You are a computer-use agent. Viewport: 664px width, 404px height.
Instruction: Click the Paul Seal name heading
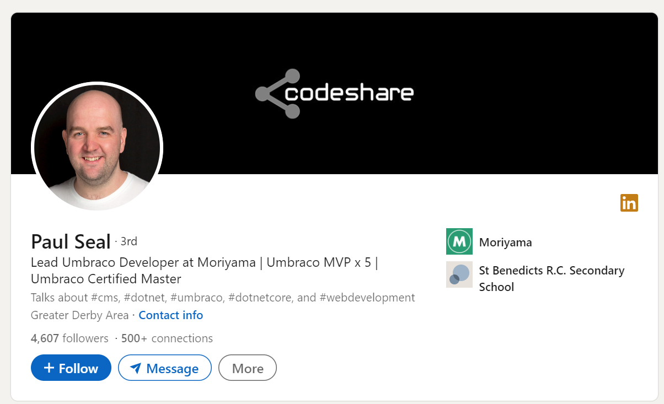click(x=71, y=241)
